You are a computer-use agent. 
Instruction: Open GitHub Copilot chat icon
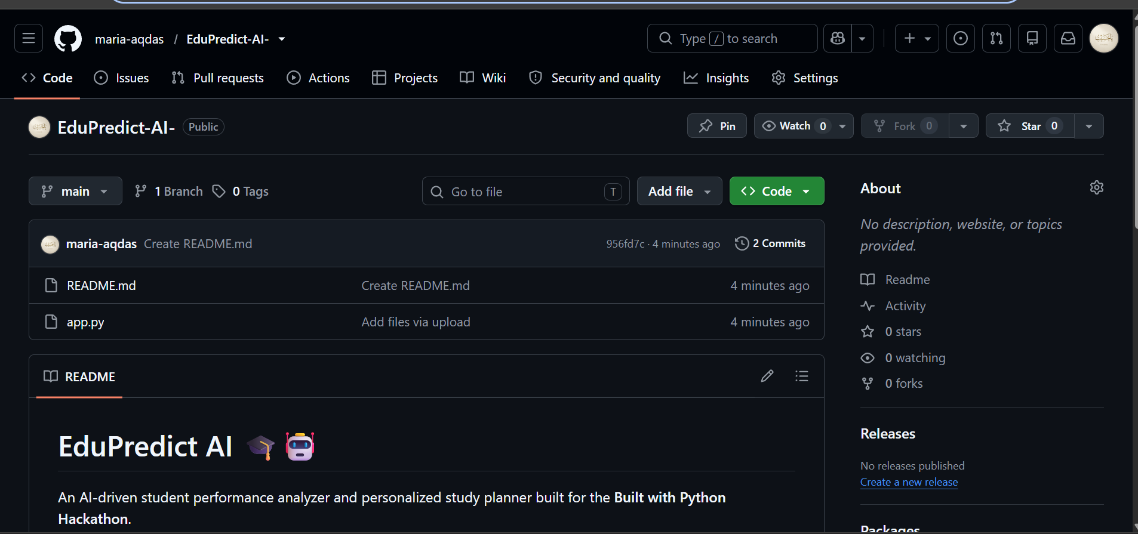point(838,39)
